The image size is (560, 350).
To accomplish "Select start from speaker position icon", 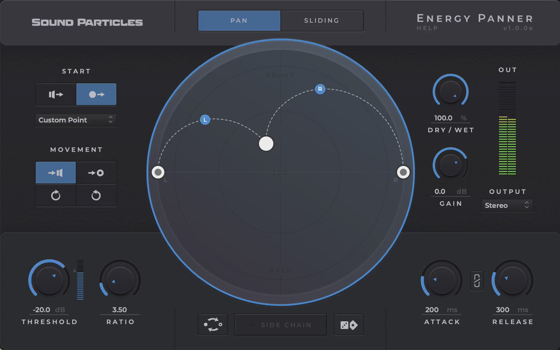I will click(x=56, y=94).
